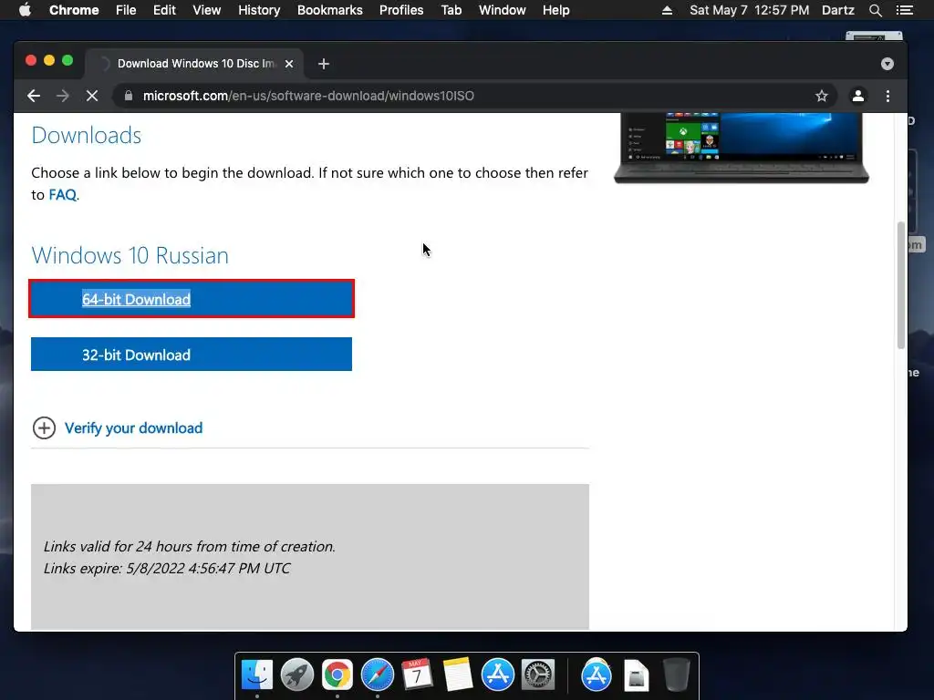Image resolution: width=934 pixels, height=700 pixels.
Task: Open the History menu
Action: [259, 10]
